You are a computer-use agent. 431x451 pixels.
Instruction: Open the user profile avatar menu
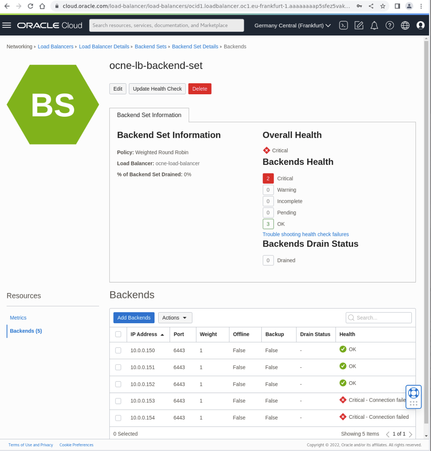click(420, 25)
